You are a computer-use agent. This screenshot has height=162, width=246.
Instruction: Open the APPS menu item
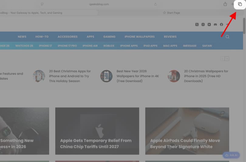[x=91, y=37]
